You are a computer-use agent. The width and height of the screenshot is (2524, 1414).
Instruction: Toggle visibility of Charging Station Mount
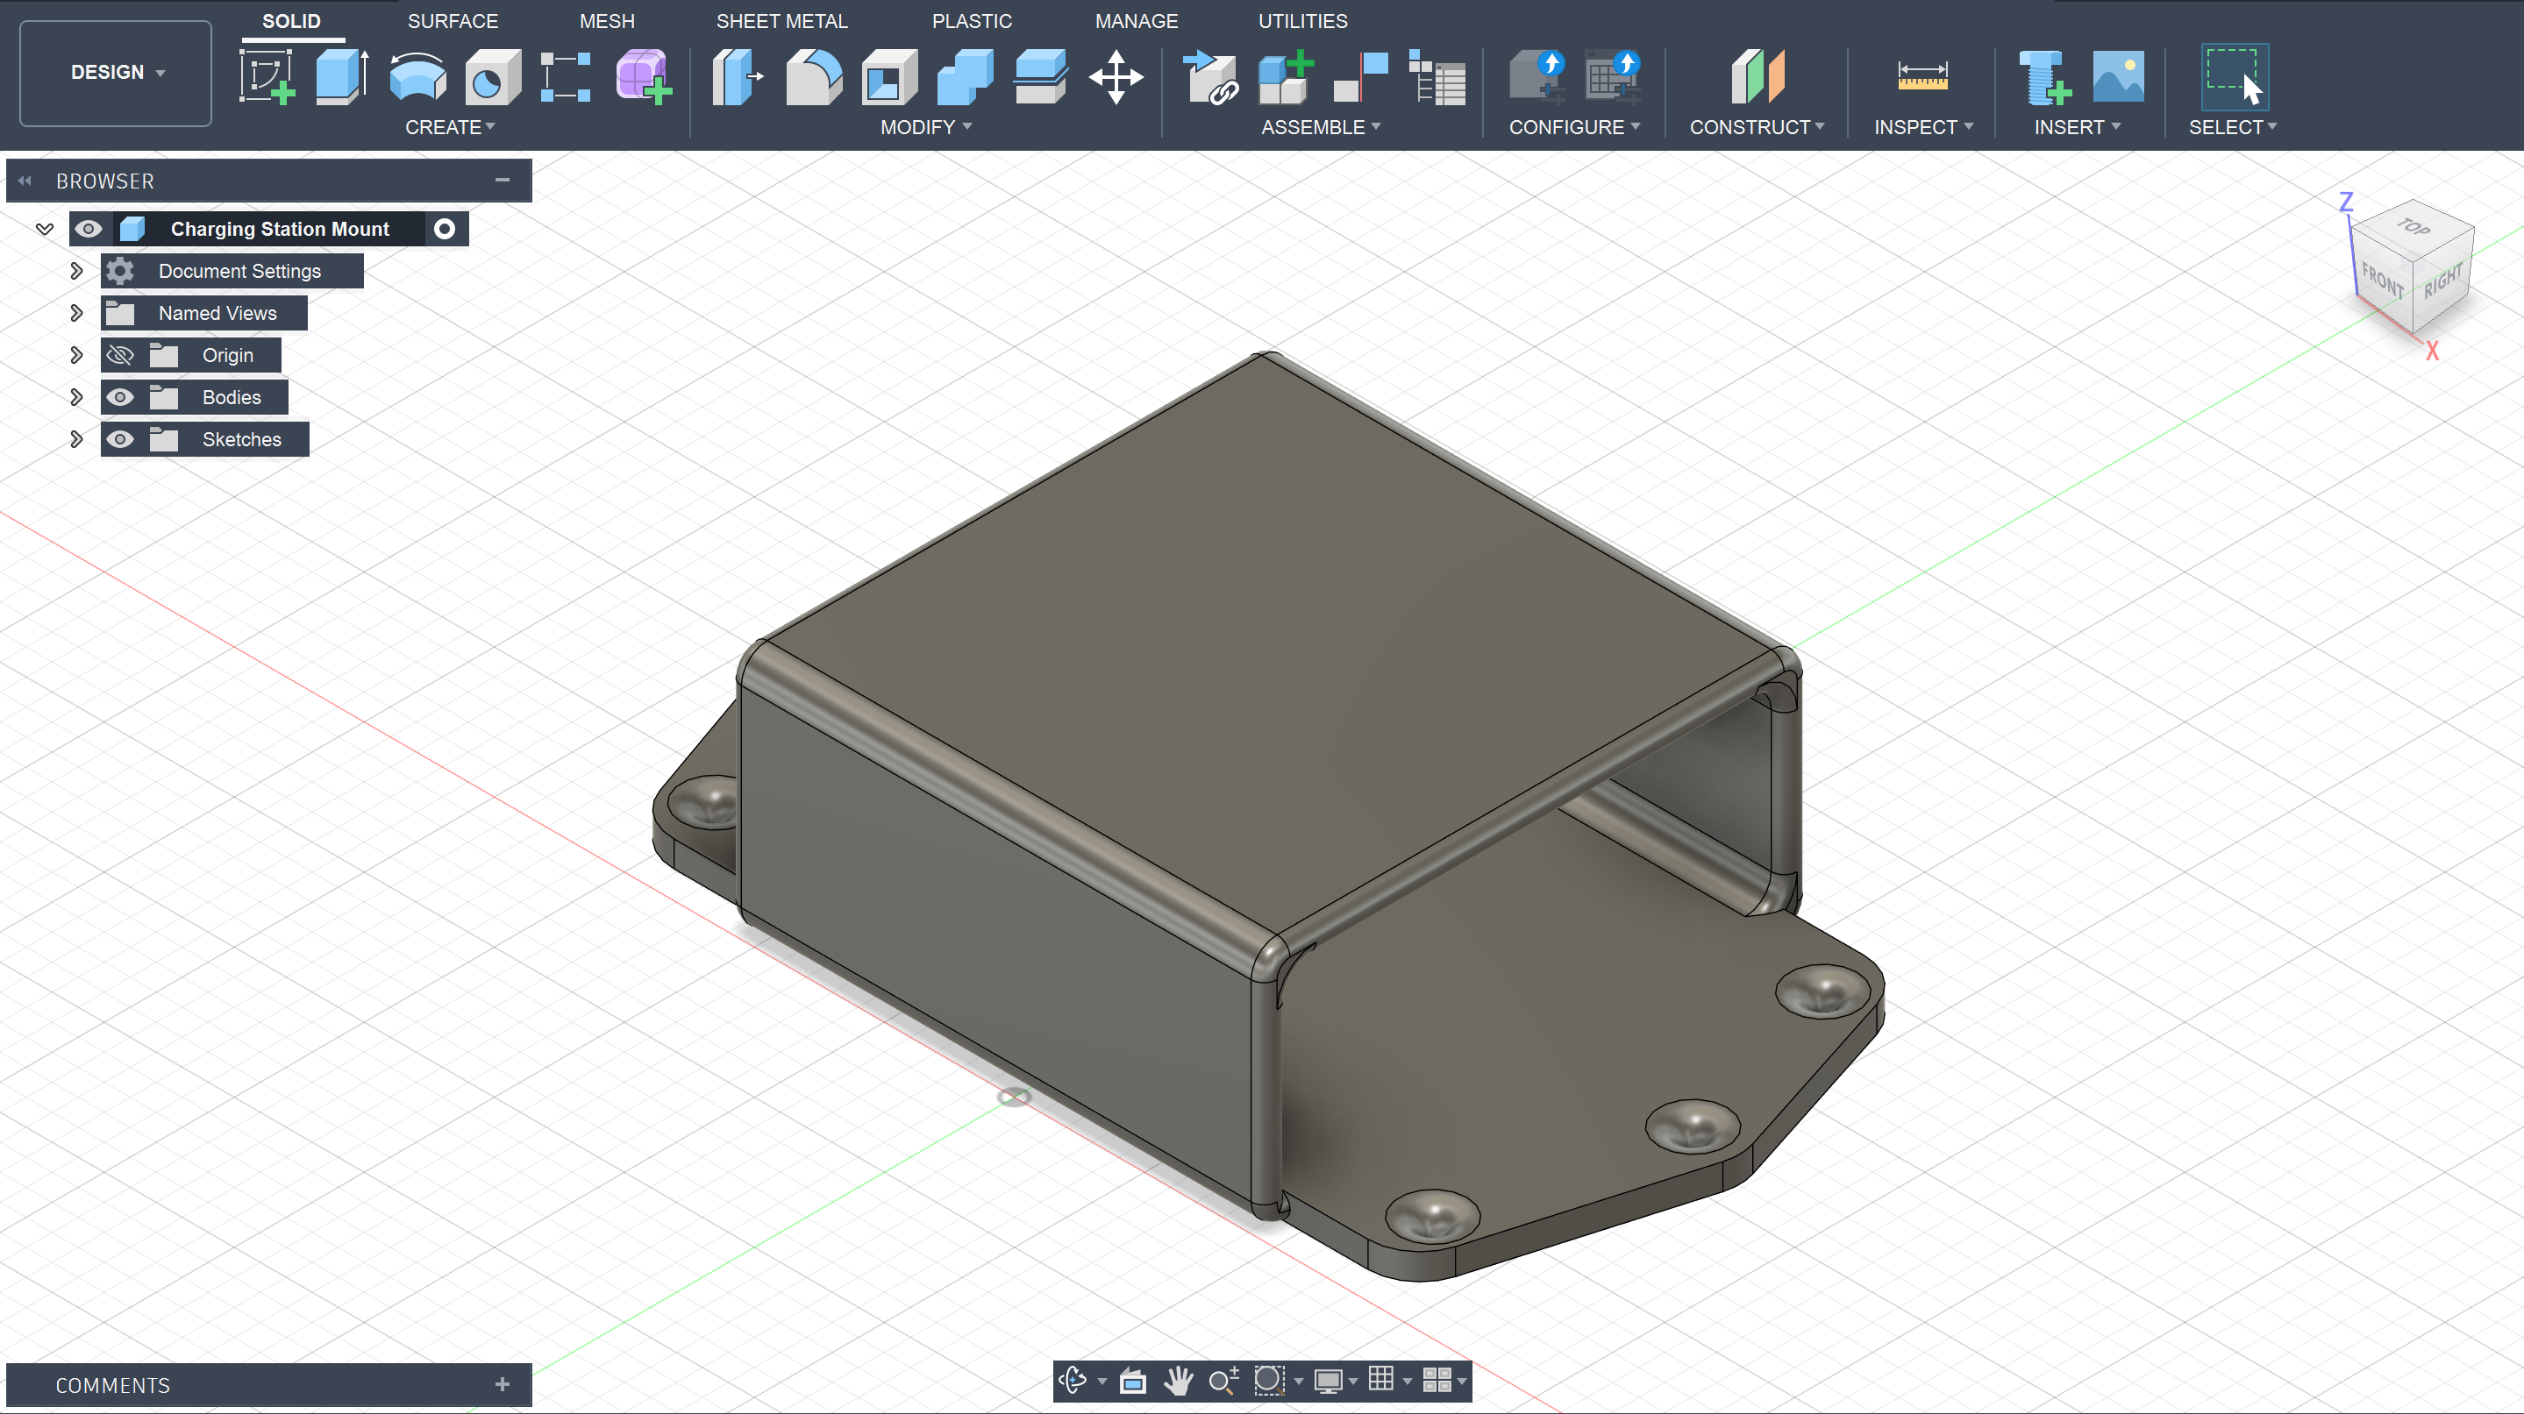click(89, 229)
